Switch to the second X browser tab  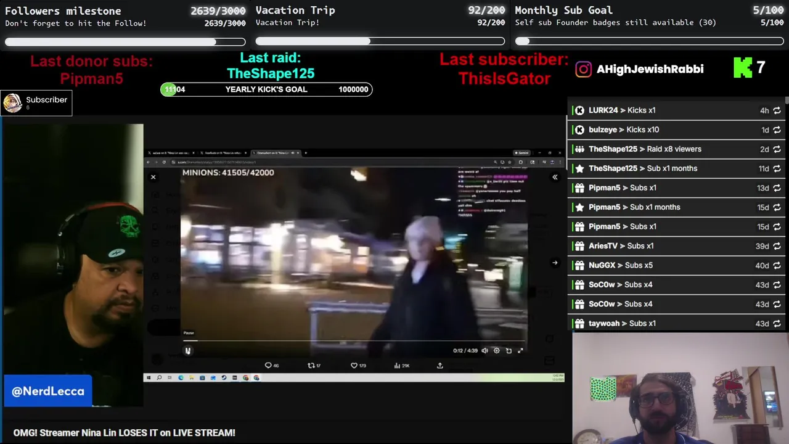click(x=224, y=153)
